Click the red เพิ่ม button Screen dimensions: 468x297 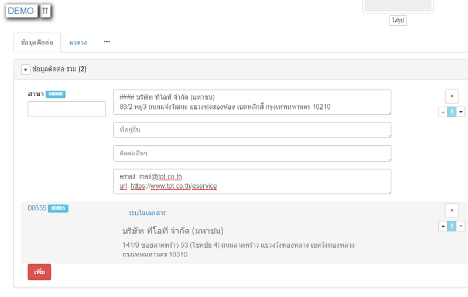(x=40, y=272)
